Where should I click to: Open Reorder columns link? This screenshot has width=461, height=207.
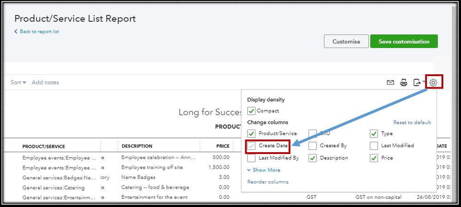268,182
